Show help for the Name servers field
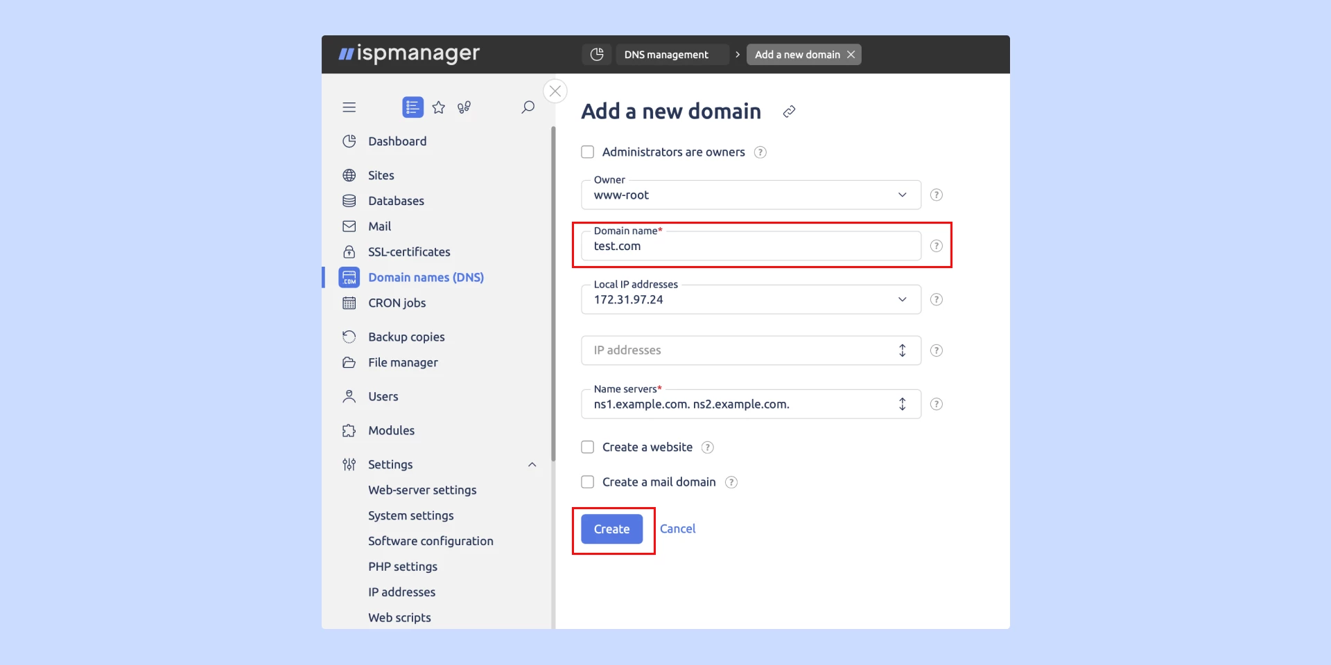The height and width of the screenshot is (665, 1331). (x=936, y=404)
